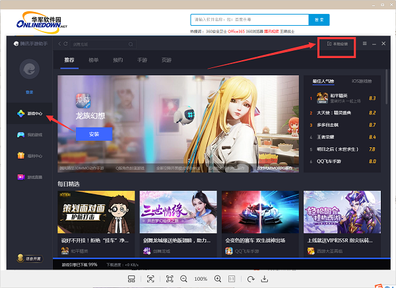Open 游戏中心 in the left sidebar
The width and height of the screenshot is (396, 288).
[30, 114]
